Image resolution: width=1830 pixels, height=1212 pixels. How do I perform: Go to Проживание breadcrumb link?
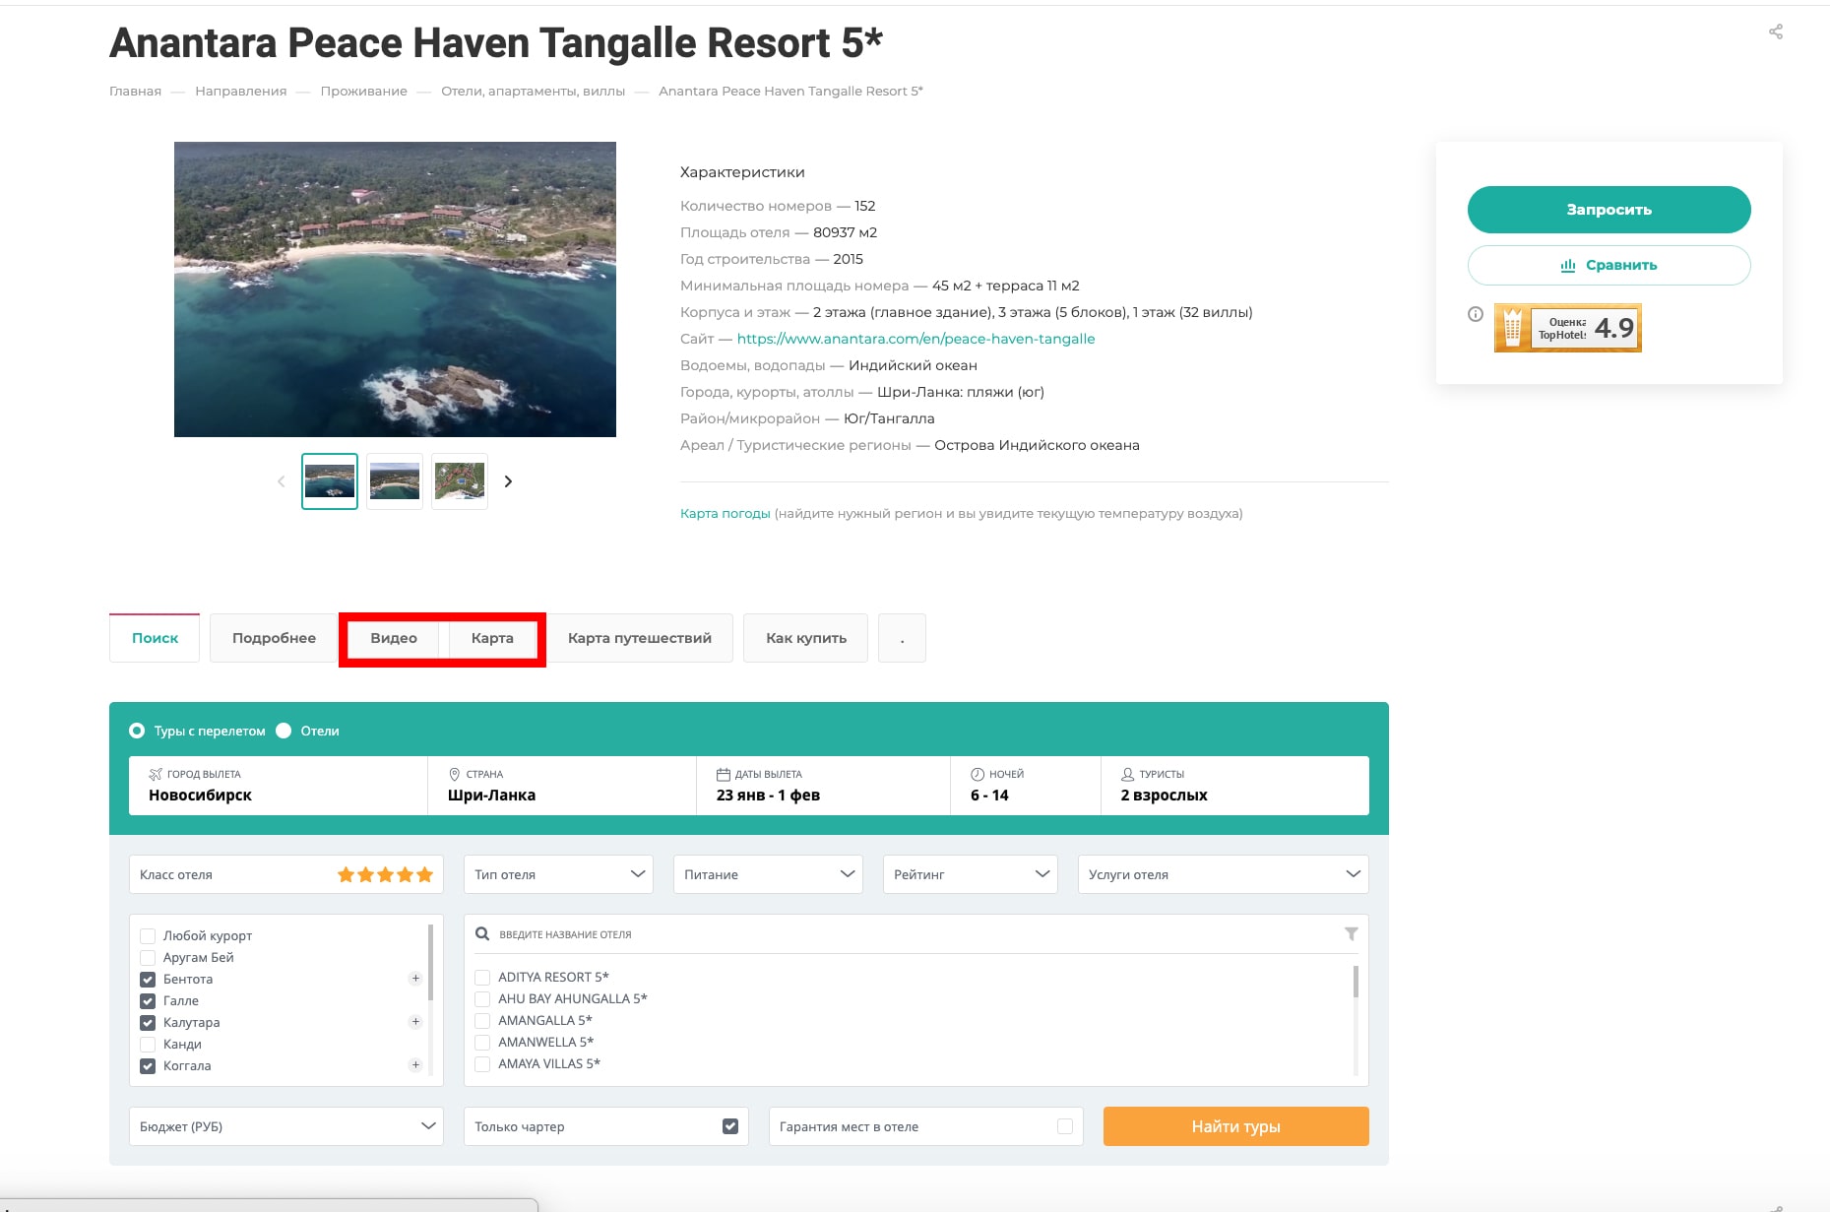click(364, 91)
